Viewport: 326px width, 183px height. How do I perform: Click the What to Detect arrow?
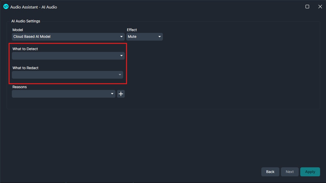click(x=121, y=56)
